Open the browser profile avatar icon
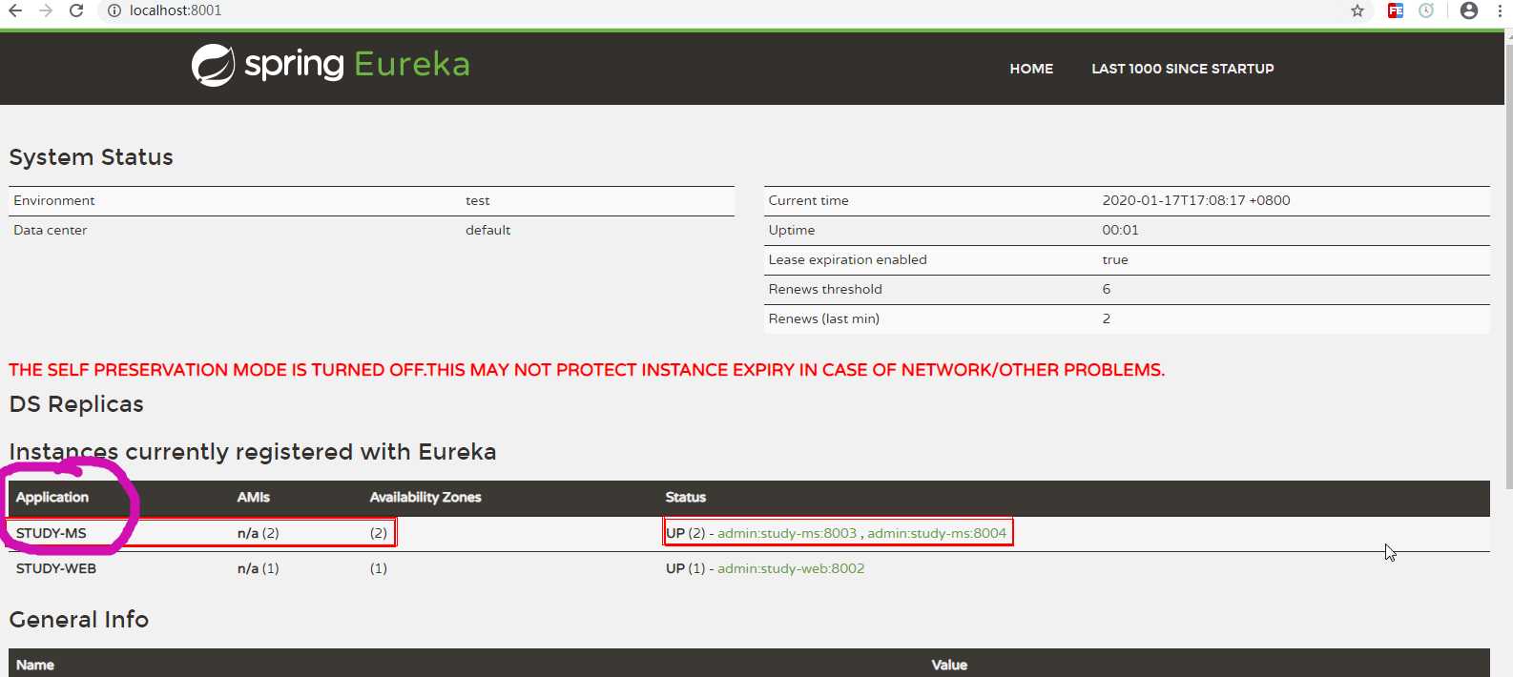The height and width of the screenshot is (677, 1513). coord(1469,10)
